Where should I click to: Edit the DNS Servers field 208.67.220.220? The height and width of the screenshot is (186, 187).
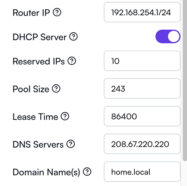click(x=142, y=144)
